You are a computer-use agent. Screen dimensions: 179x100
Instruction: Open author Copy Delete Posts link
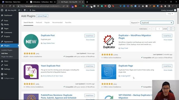(49, 43)
